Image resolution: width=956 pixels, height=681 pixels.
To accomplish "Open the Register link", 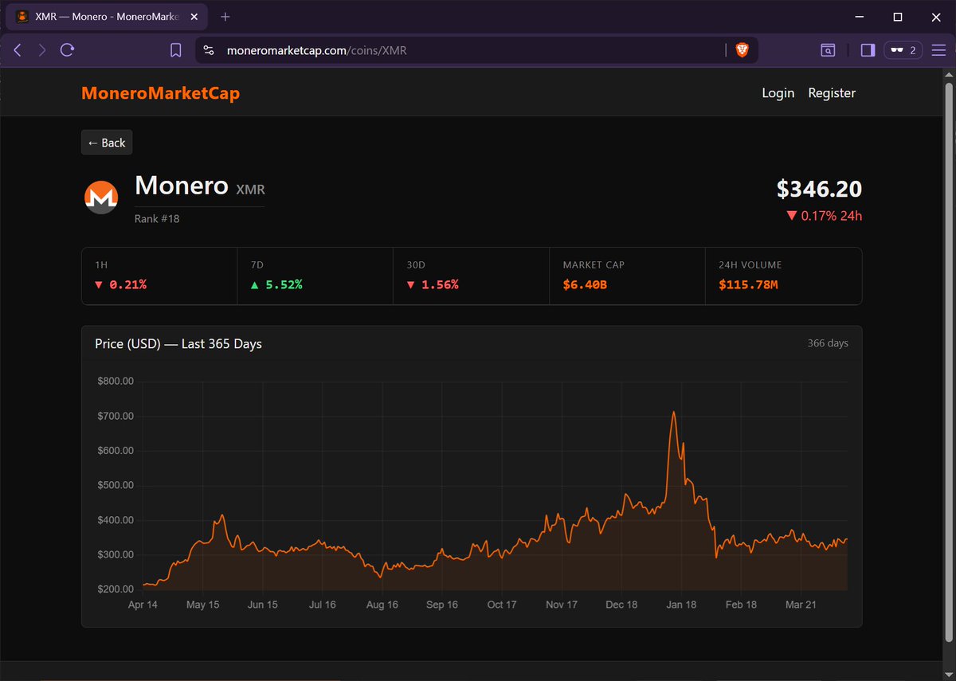I will [x=832, y=93].
